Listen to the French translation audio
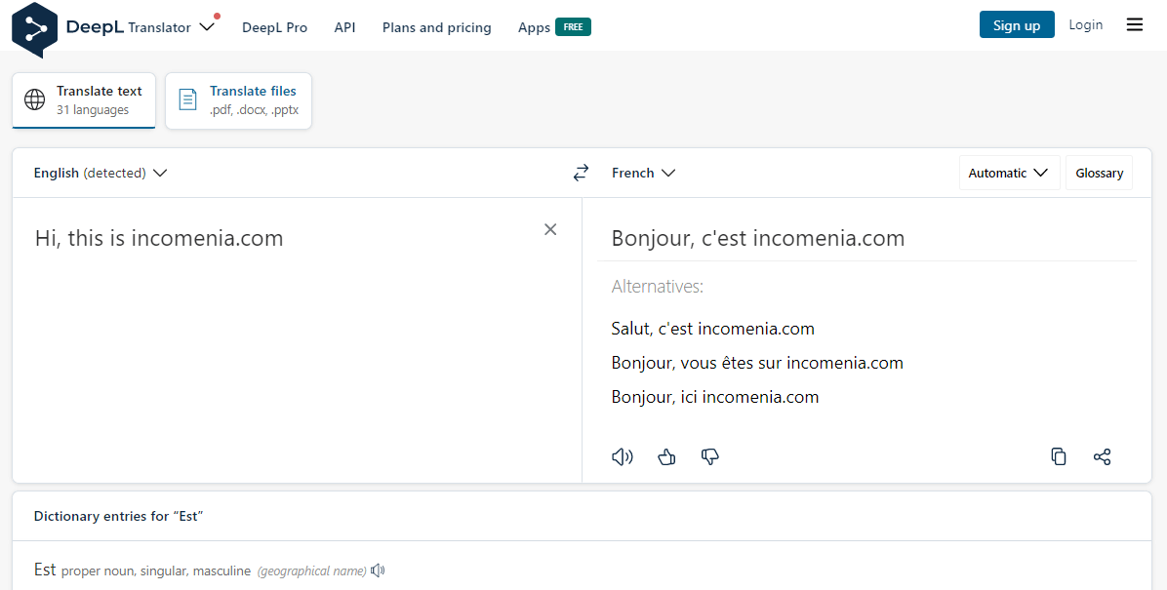This screenshot has width=1167, height=590. (623, 456)
